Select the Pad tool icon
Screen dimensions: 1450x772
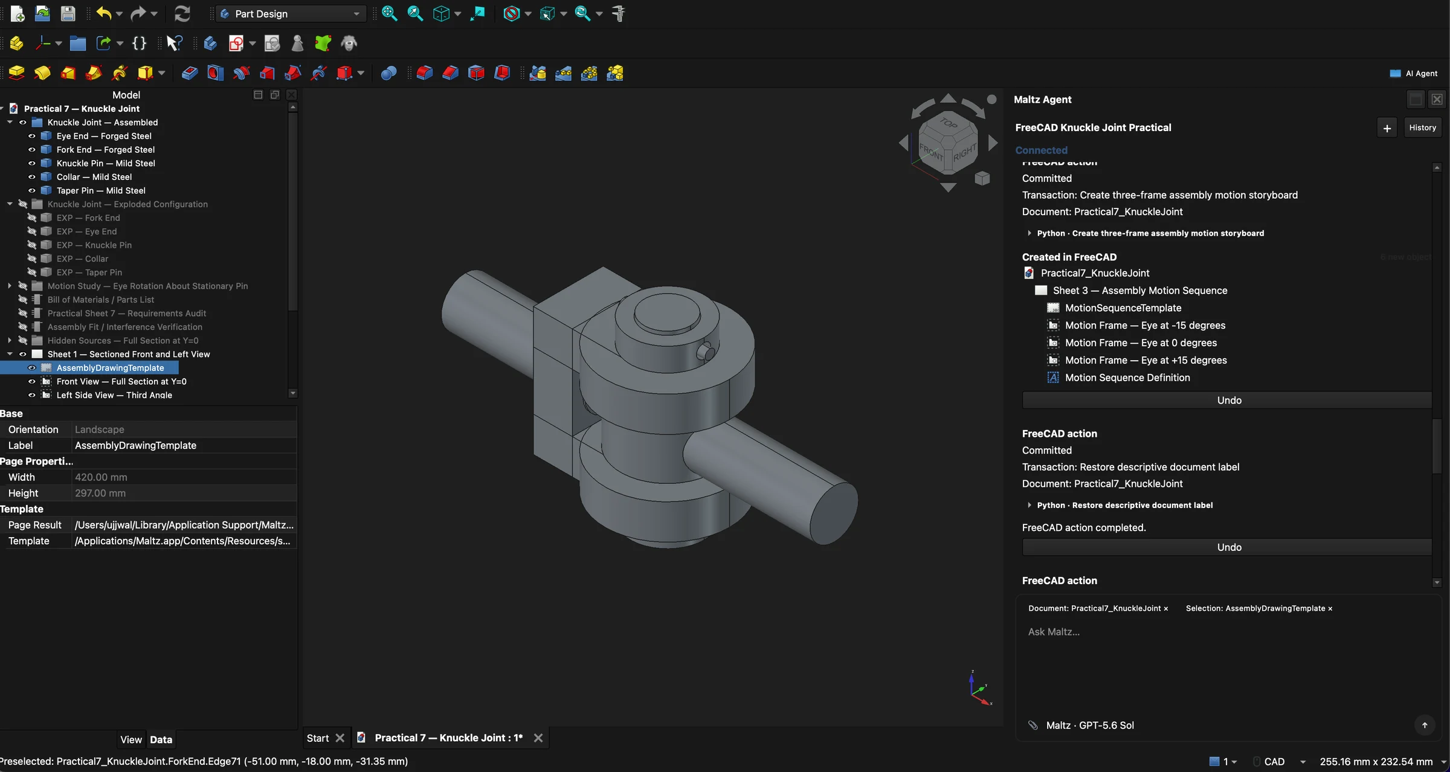tap(16, 73)
